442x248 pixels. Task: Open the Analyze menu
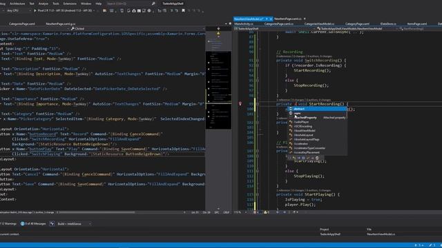(x=43, y=3)
